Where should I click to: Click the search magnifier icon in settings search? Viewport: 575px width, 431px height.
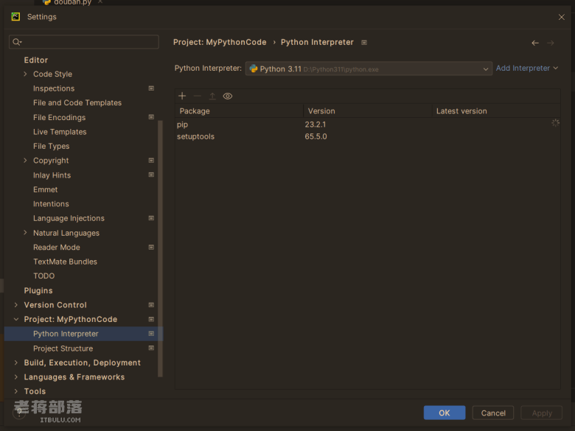coord(17,42)
